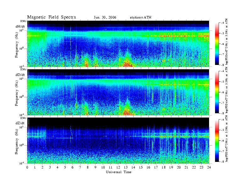Click the time axis tick label "10"

[x=103, y=168]
